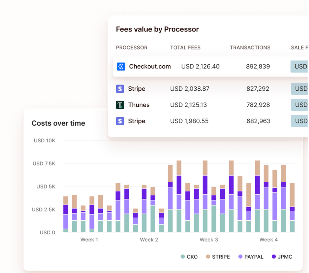Sort by the TRANSACTIONS column header
This screenshot has width=309, height=273.
[x=250, y=48]
